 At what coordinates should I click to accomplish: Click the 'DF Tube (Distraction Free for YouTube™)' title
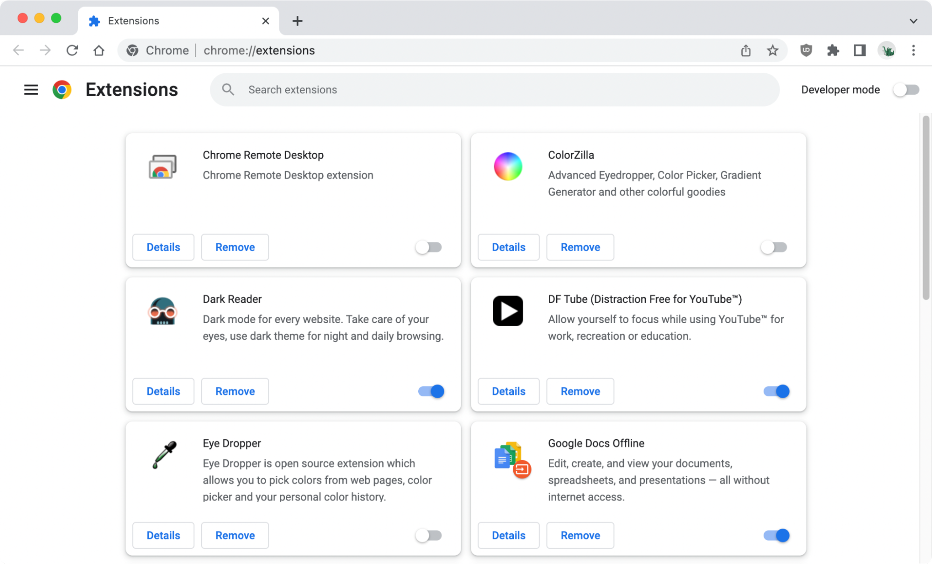click(x=645, y=299)
